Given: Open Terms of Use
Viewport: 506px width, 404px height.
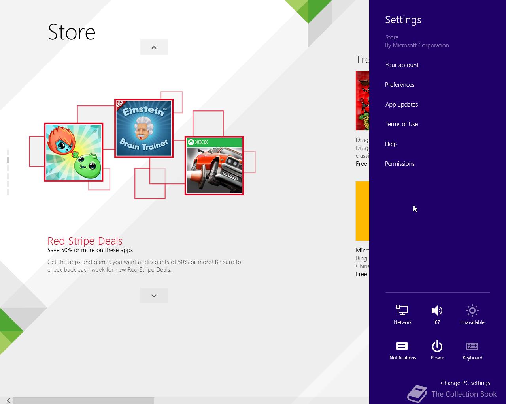Looking at the screenshot, I should click(402, 124).
